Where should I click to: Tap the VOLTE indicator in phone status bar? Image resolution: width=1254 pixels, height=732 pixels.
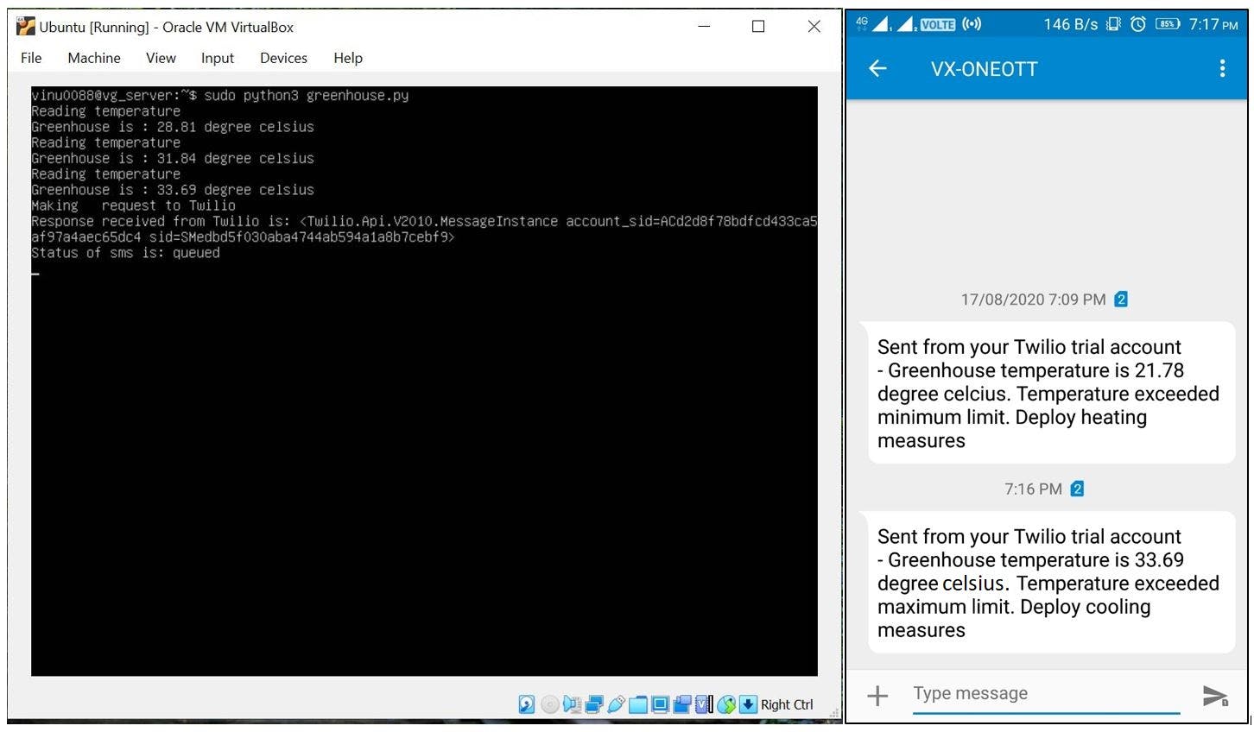coord(937,25)
